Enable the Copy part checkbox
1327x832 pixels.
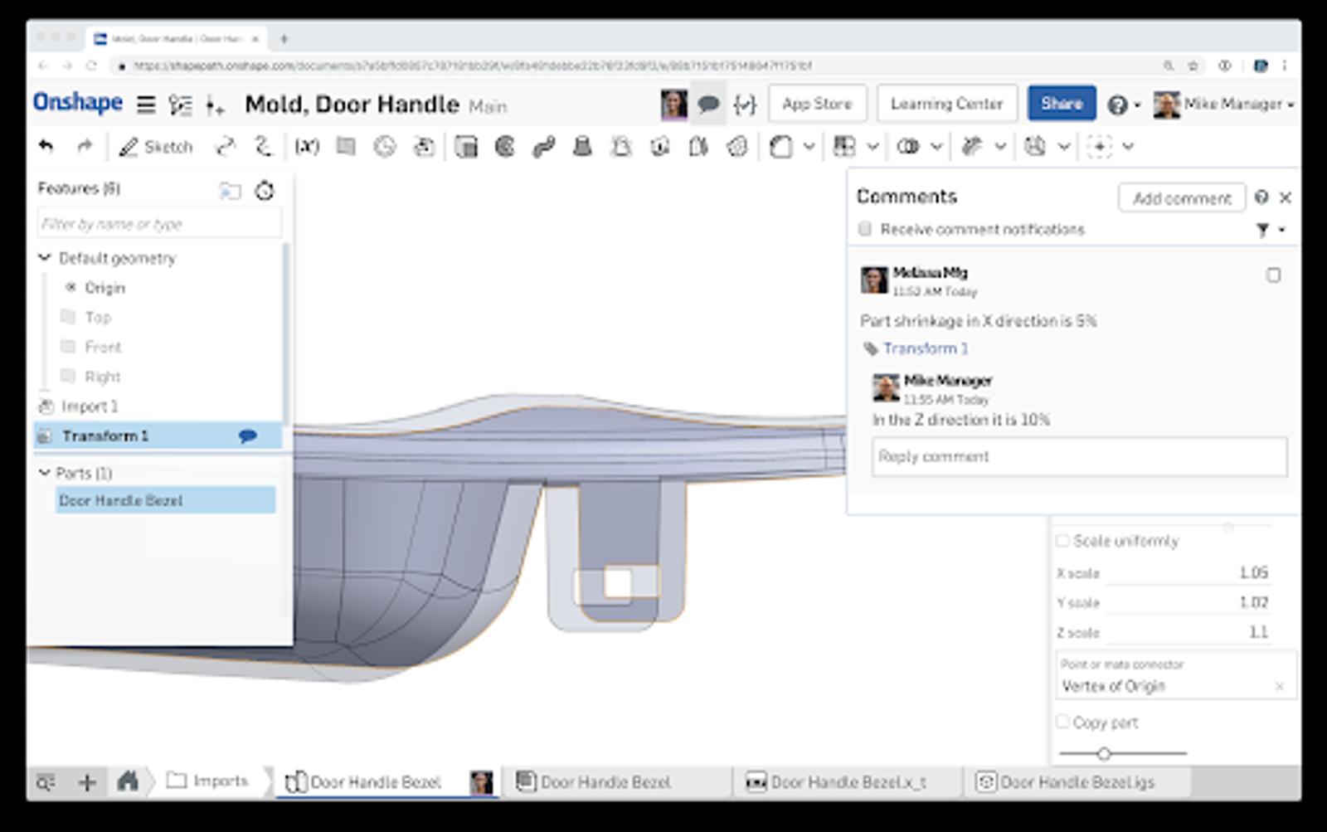[1062, 722]
